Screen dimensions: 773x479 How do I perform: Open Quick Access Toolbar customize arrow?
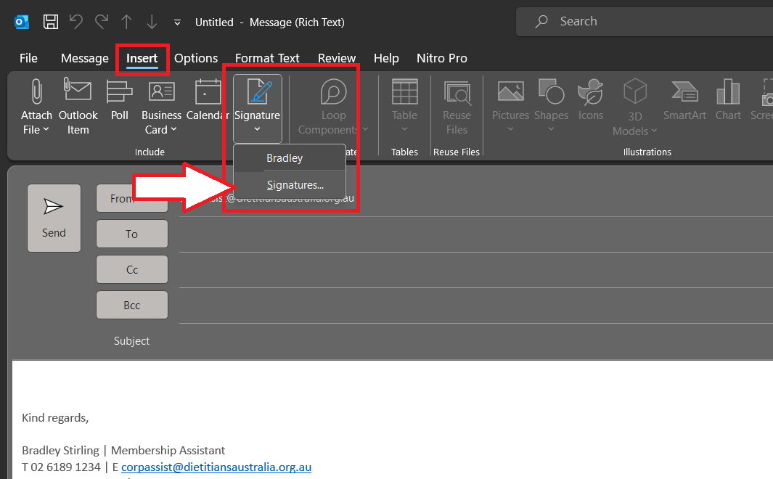pyautogui.click(x=178, y=22)
